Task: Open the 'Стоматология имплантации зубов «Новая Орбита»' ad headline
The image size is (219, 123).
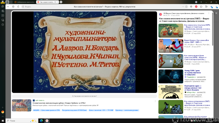Action: [59, 103]
